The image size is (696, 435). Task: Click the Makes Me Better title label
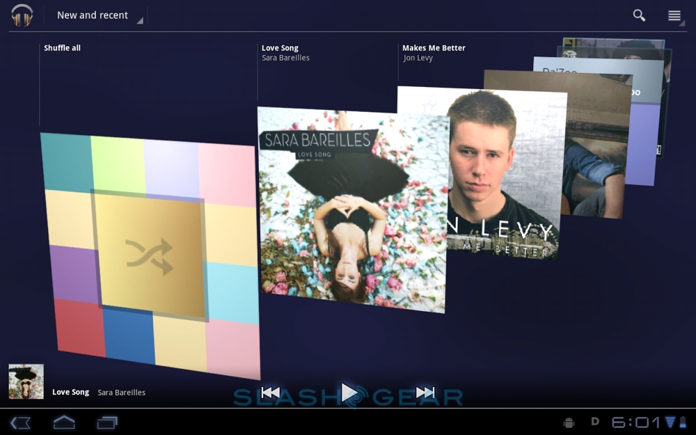434,48
